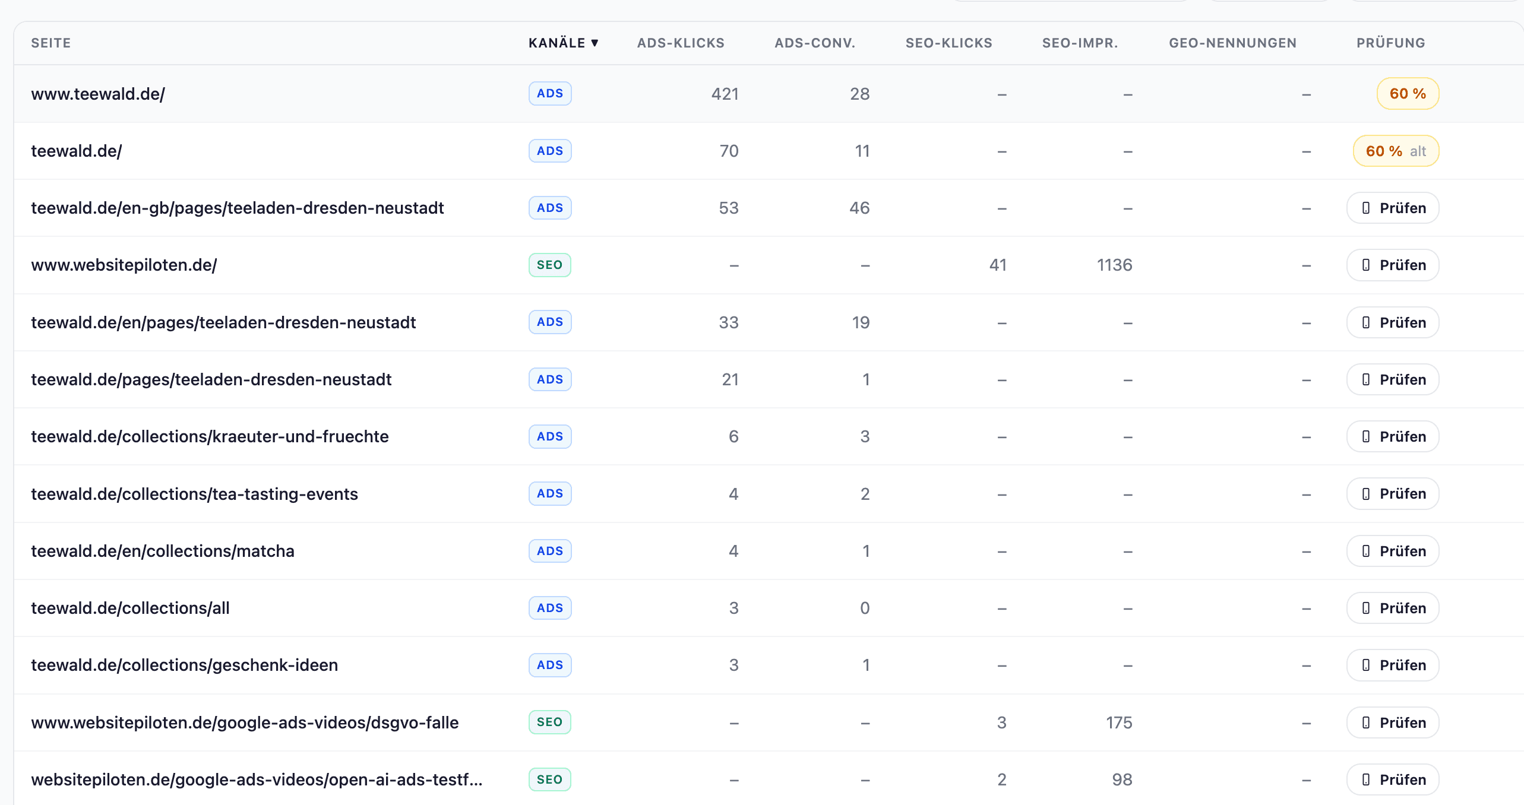Click the 1136 SEO impressions value
Screen dimensions: 1524x805
pos(1114,265)
